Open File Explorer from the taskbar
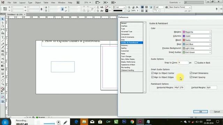This screenshot has width=223, height=125. 84,122
